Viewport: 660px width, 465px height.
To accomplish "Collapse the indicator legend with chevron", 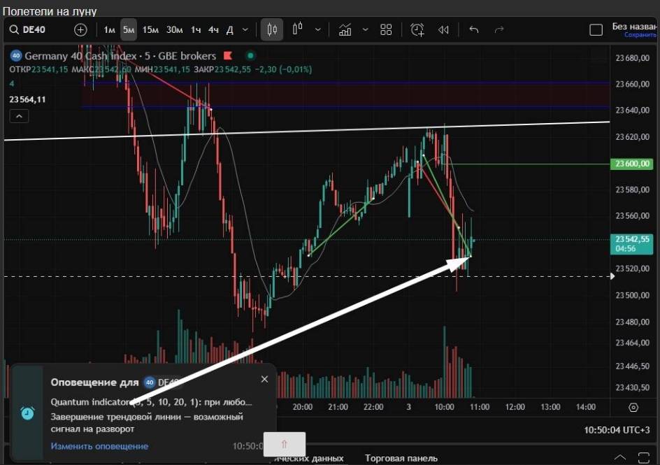I will click(x=19, y=117).
